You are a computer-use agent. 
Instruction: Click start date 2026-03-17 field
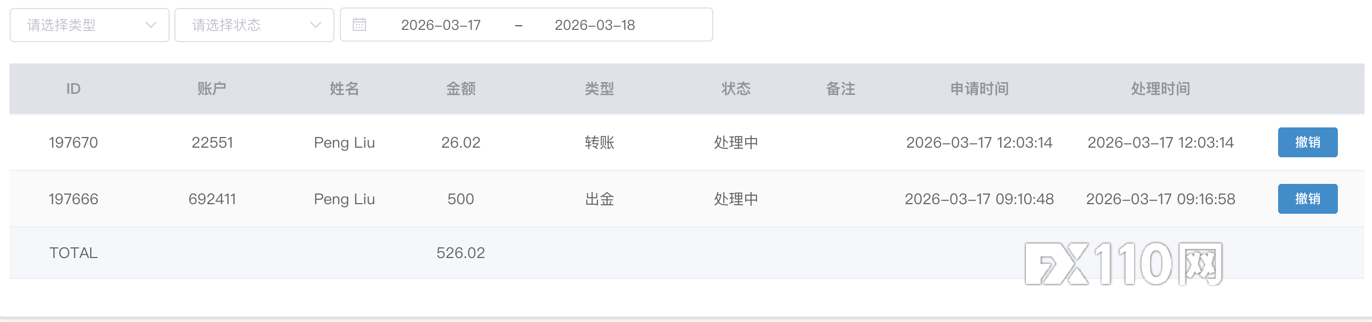coord(441,25)
